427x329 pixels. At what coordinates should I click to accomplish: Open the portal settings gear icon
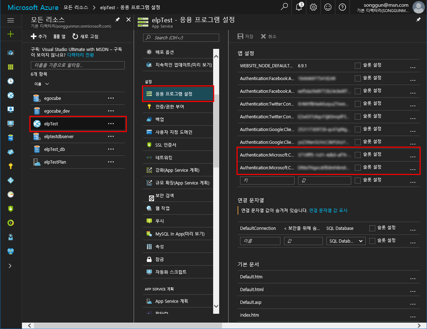(313, 7)
